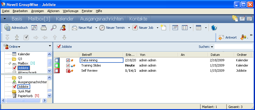The image size is (255, 110).
Task: Click the blue help question mark icon
Action: (214, 28)
